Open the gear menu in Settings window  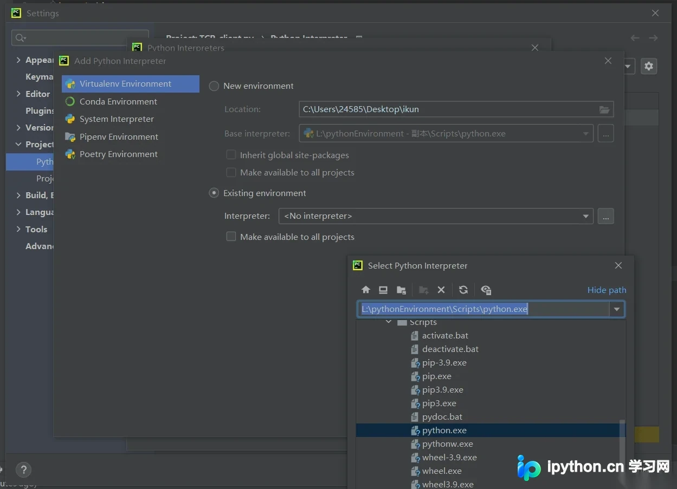(649, 66)
